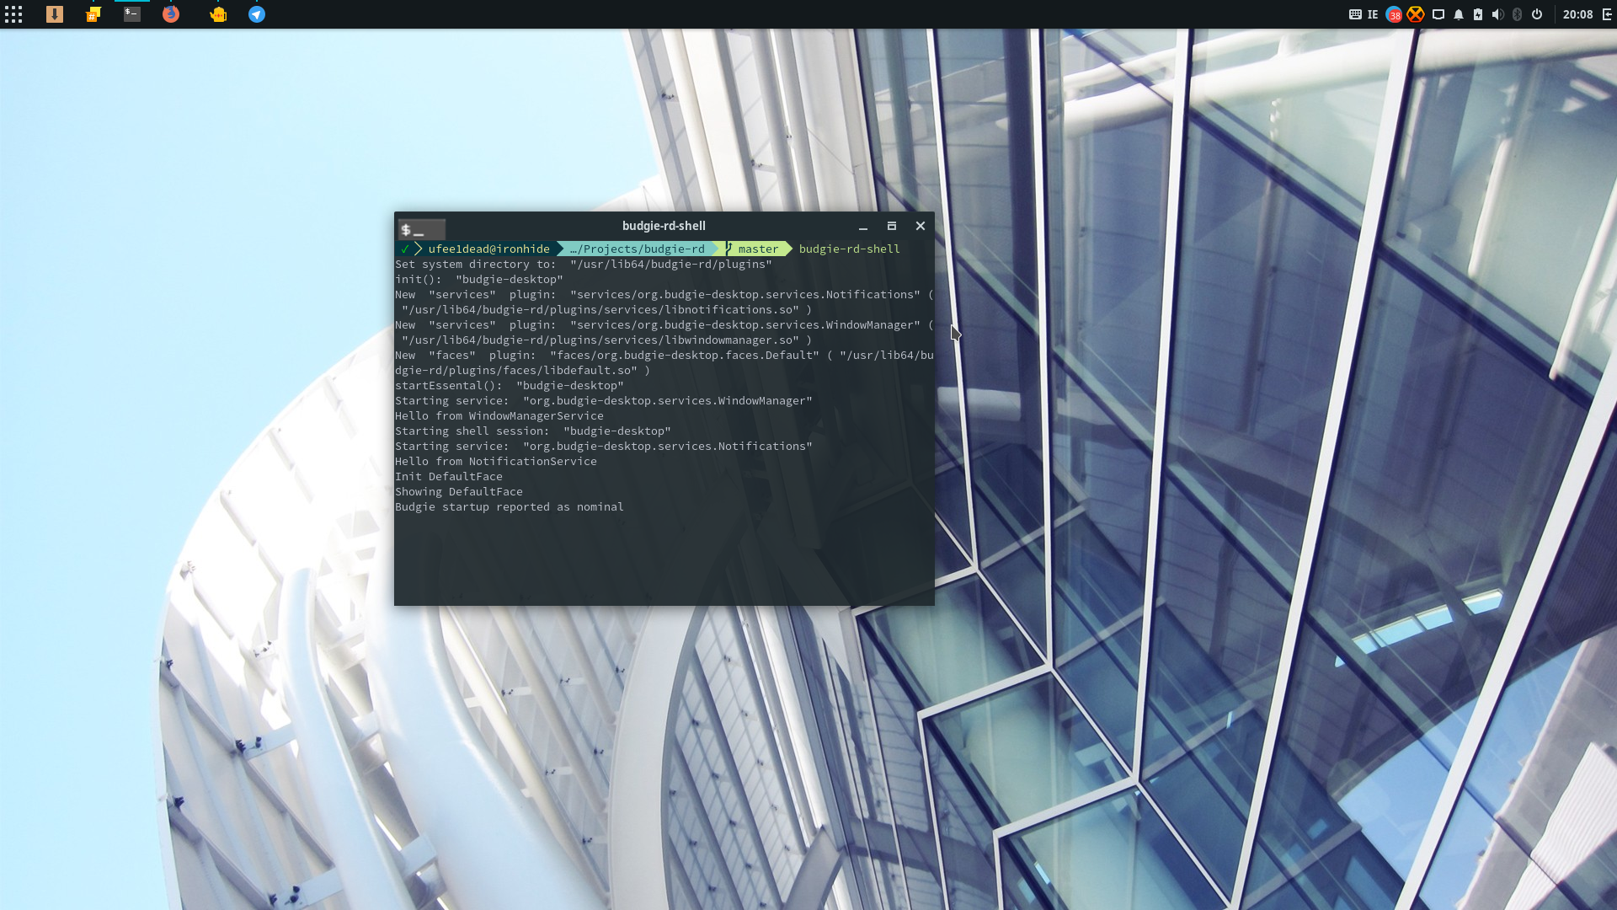Viewport: 1617px width, 910px height.
Task: Click the 'Hello from NotificationService' line
Action: 496,461
